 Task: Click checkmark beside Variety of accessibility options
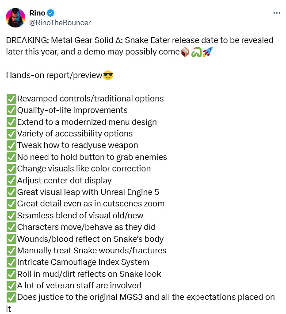[11, 134]
